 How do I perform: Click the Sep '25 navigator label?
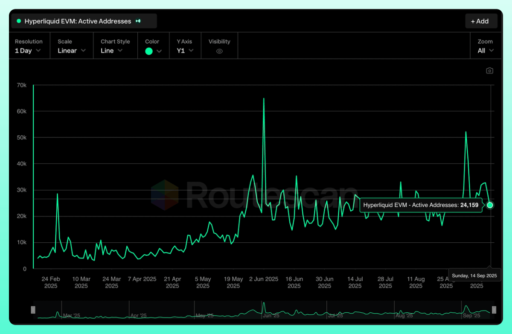[x=471, y=316]
